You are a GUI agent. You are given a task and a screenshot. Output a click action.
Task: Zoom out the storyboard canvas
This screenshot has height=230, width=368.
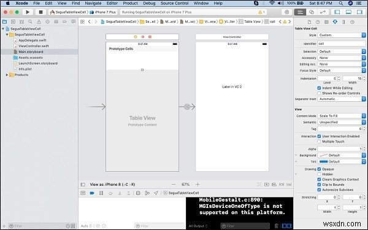174,185
